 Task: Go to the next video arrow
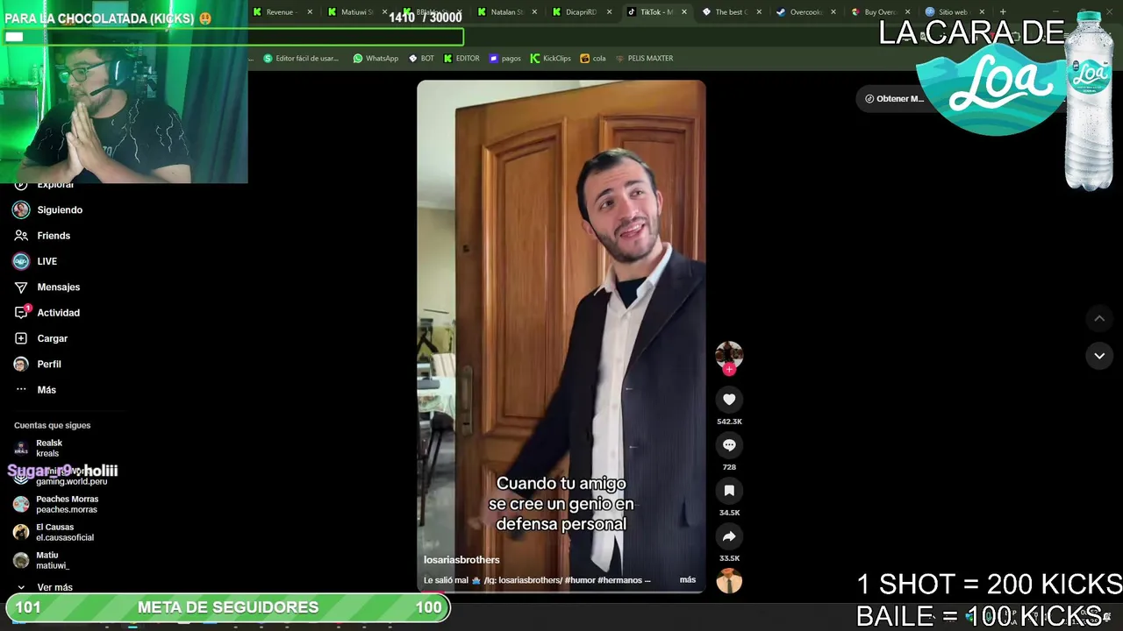pyautogui.click(x=1099, y=355)
